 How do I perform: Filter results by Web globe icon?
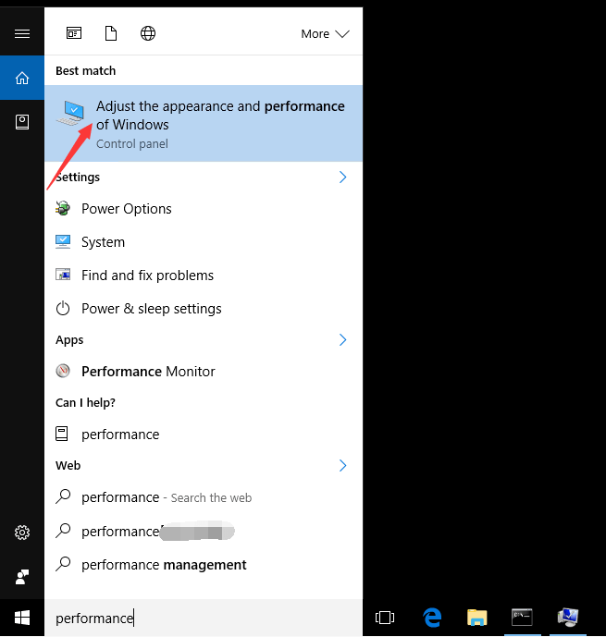(x=148, y=33)
